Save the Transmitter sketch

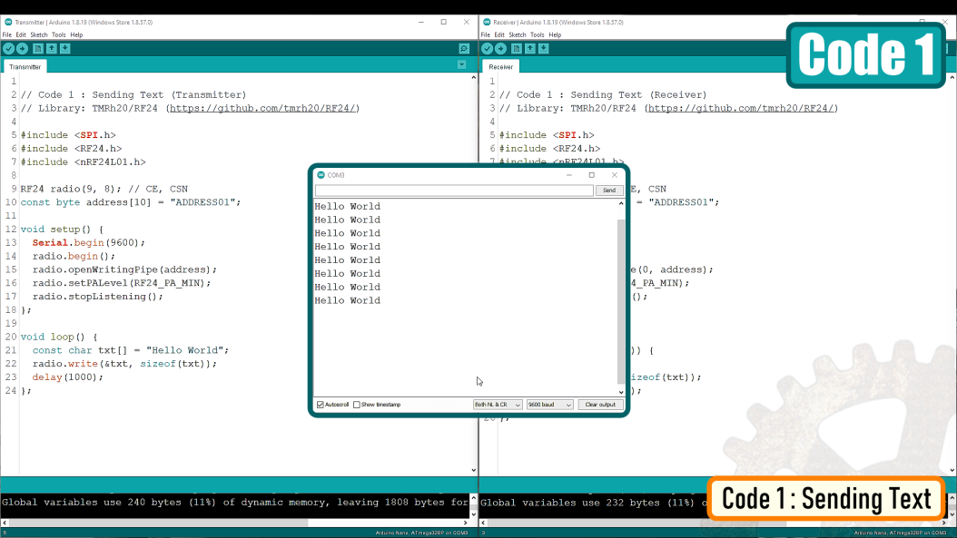[x=64, y=49]
